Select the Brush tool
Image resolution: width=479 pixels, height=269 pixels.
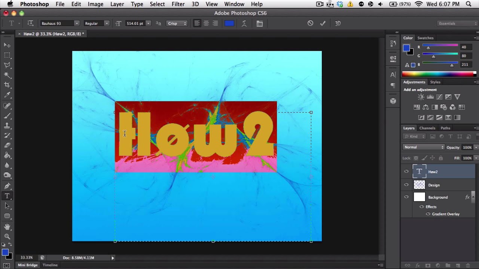(x=7, y=116)
